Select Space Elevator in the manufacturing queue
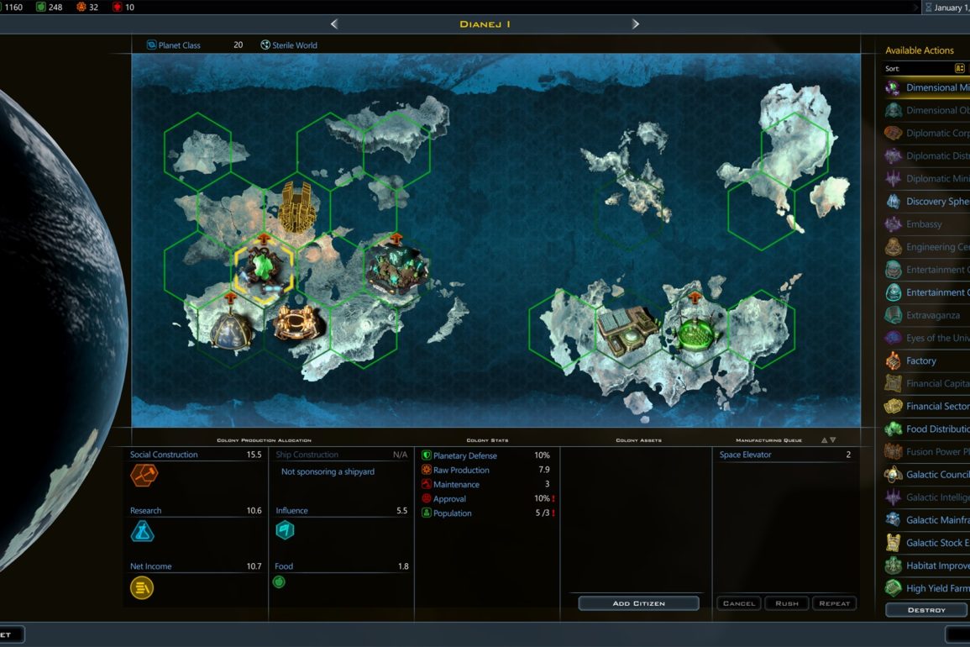Screen dimensions: 970x647 click(784, 455)
